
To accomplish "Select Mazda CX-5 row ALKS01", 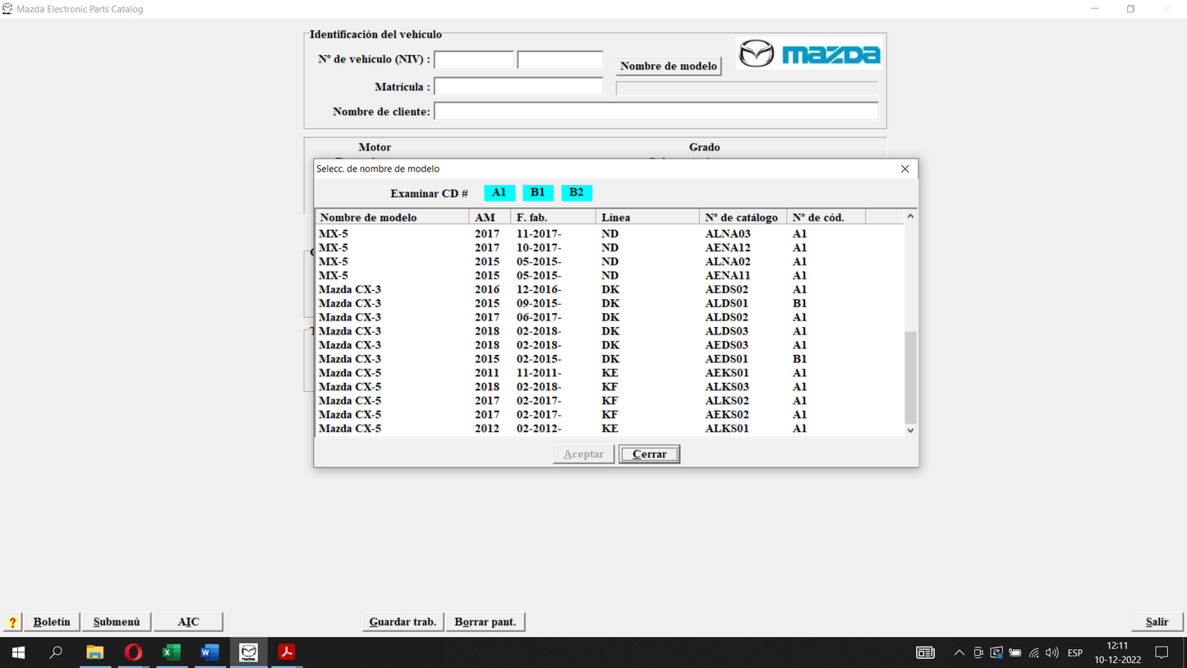I will click(x=610, y=429).
